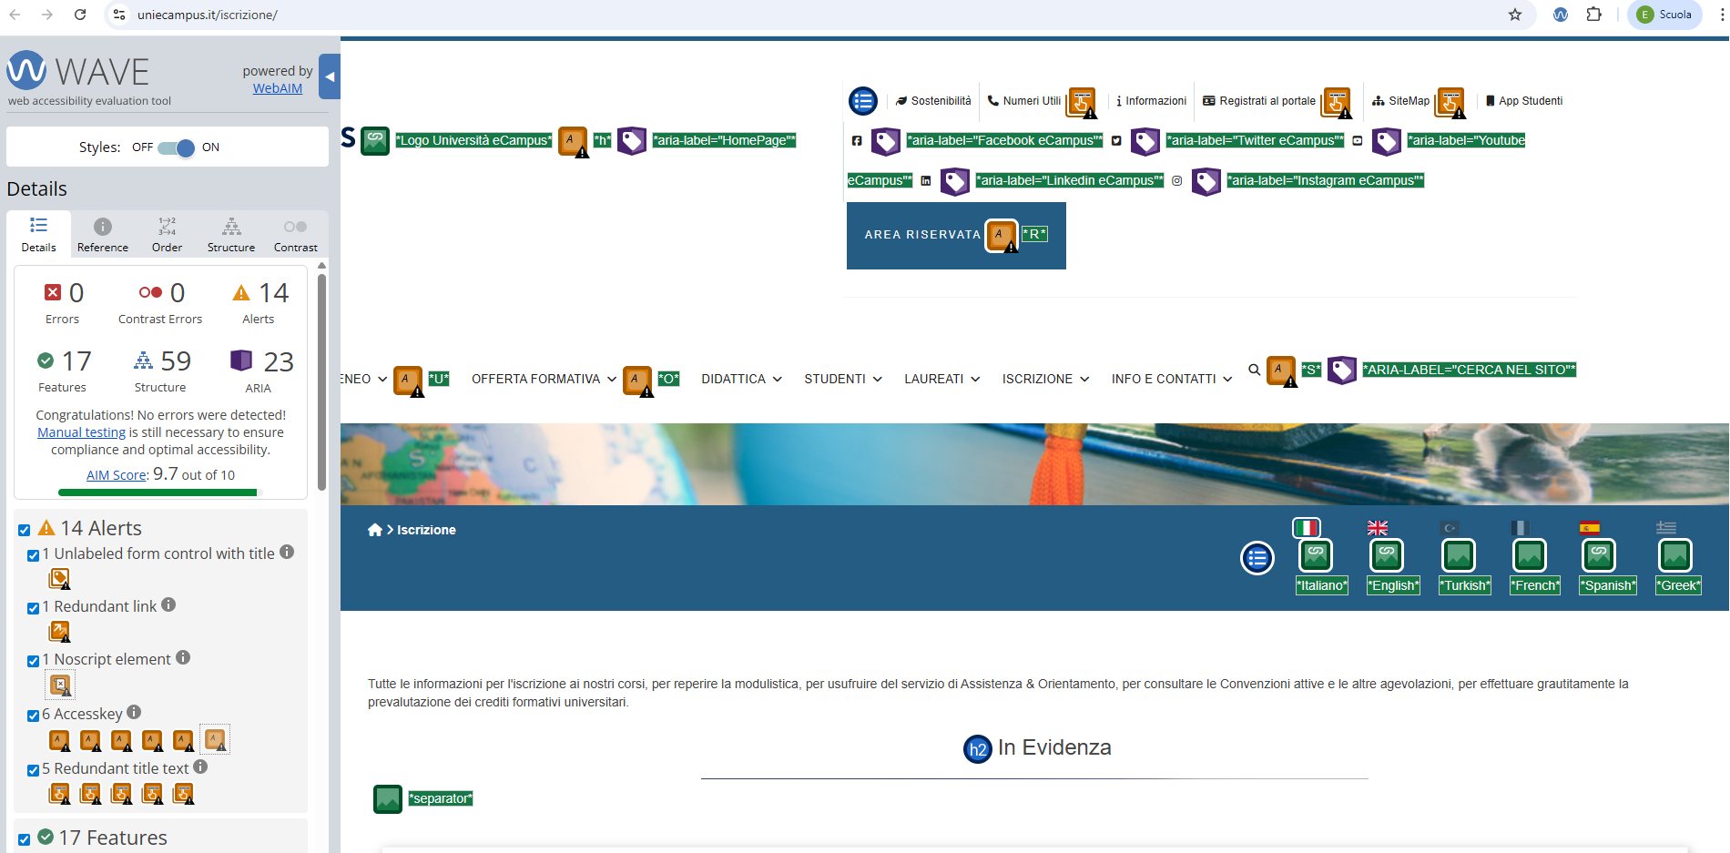1730x853 pixels.
Task: Click the noscript element alert icon
Action: tap(60, 685)
